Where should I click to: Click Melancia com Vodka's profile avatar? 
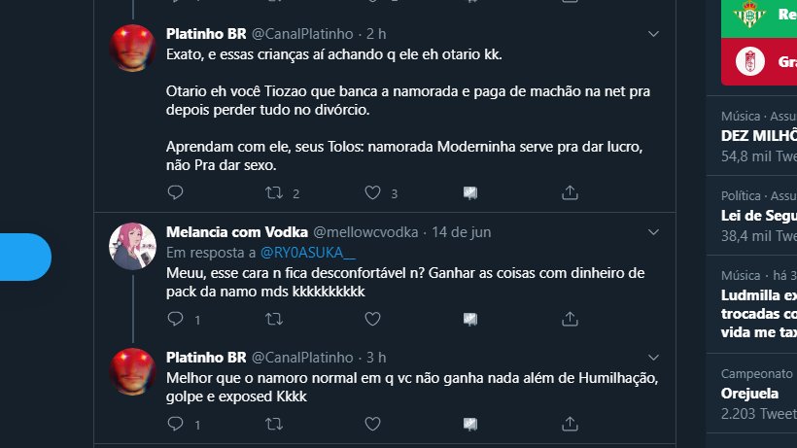click(132, 246)
